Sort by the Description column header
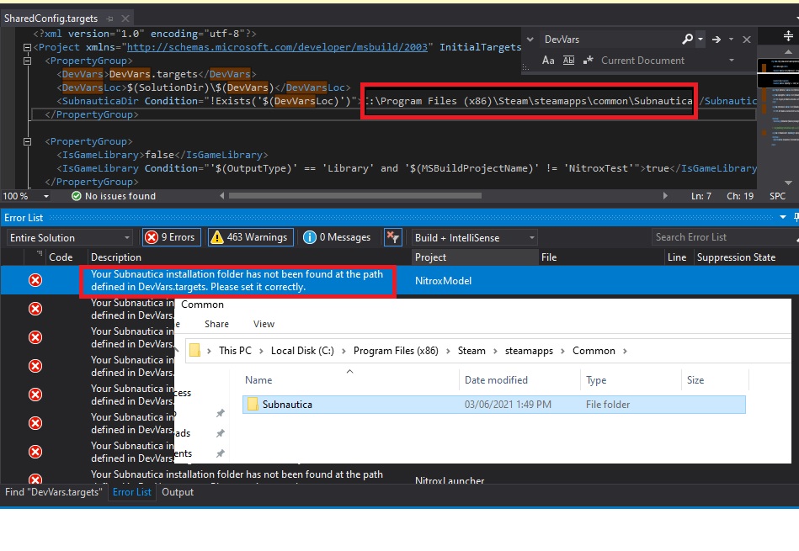 pos(116,257)
